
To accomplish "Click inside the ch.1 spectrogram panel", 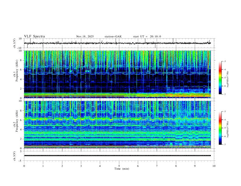I will click(117, 74).
